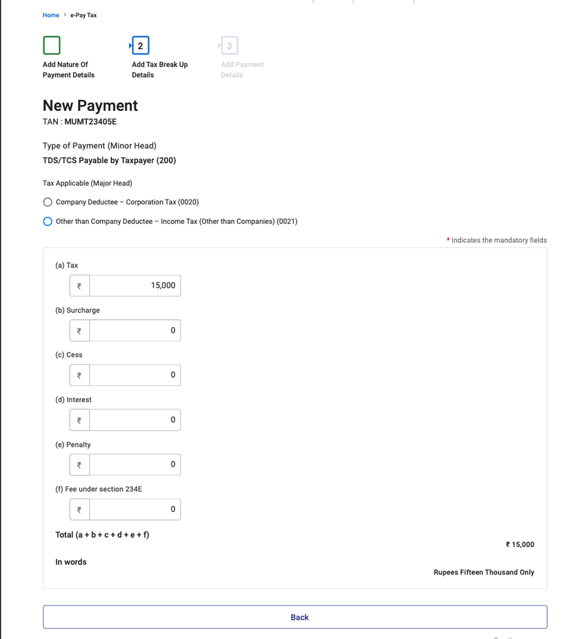The height and width of the screenshot is (639, 570).
Task: Focus the (a) Tax amount field
Action: [x=135, y=286]
